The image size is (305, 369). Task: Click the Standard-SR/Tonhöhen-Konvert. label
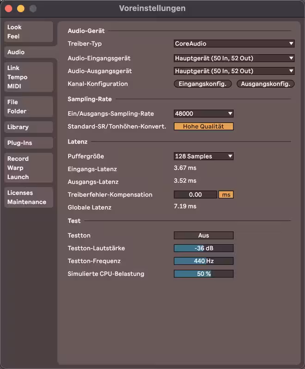(x=117, y=126)
